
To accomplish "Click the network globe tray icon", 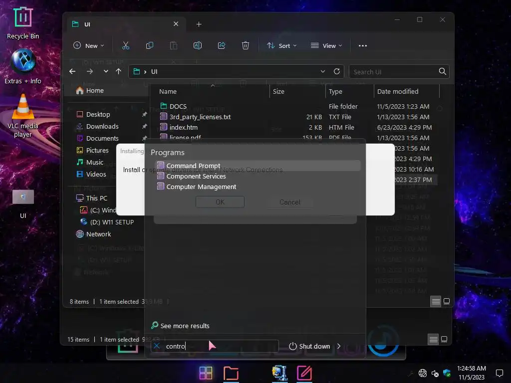I will coord(423,373).
